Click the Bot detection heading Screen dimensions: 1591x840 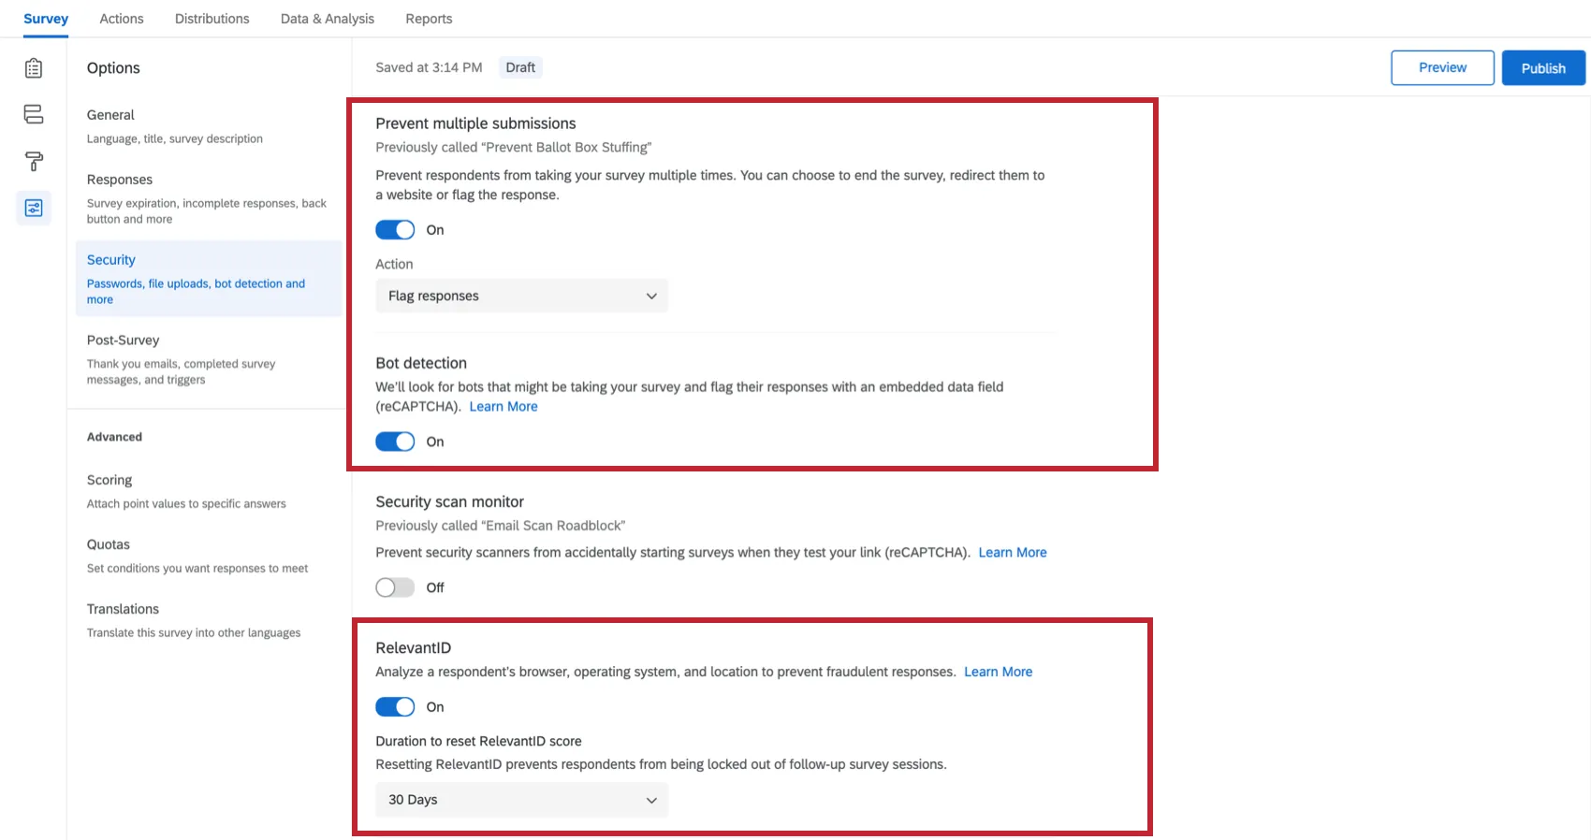421,363
